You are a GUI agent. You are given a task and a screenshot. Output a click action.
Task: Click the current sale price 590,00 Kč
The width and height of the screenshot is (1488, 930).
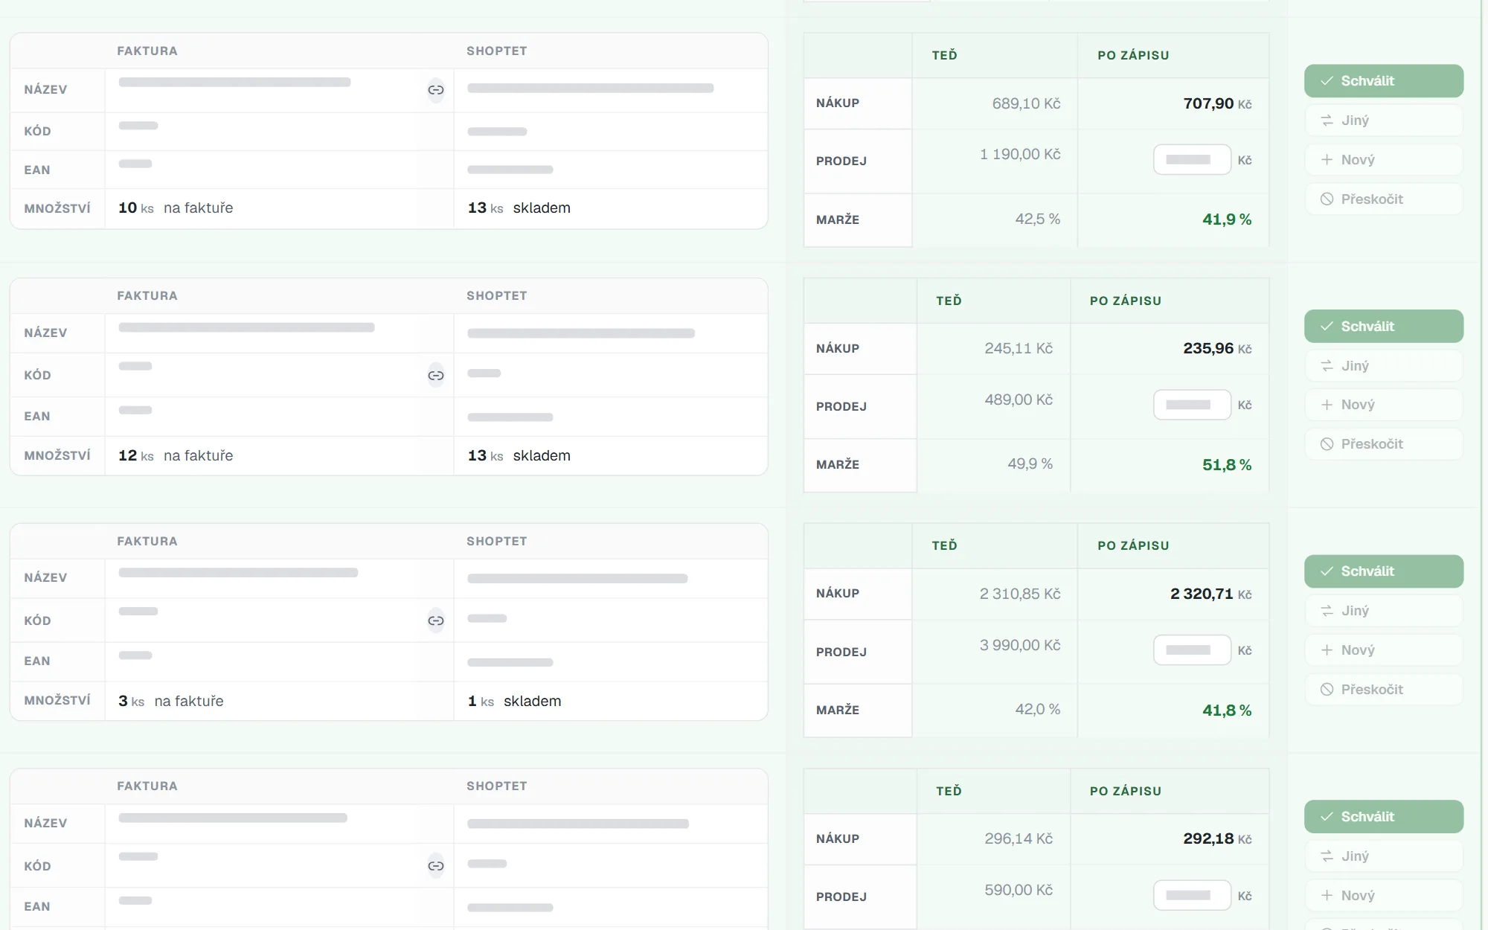[x=1019, y=890]
